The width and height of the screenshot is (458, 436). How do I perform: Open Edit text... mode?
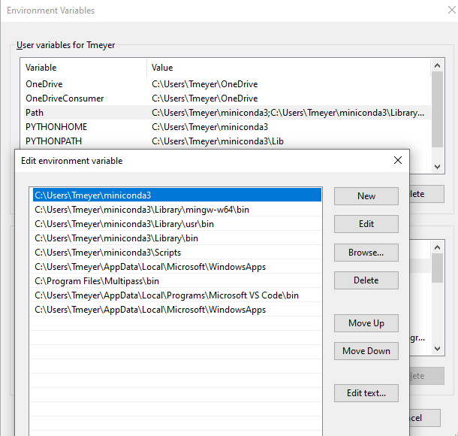click(366, 393)
